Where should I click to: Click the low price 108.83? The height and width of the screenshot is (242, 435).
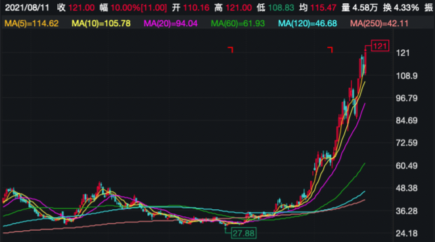(281, 7)
